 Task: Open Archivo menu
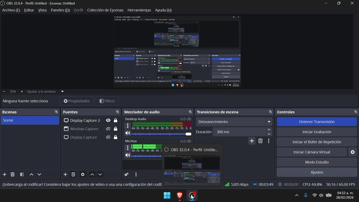(x=11, y=10)
